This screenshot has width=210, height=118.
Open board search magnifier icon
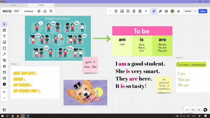(51, 11)
